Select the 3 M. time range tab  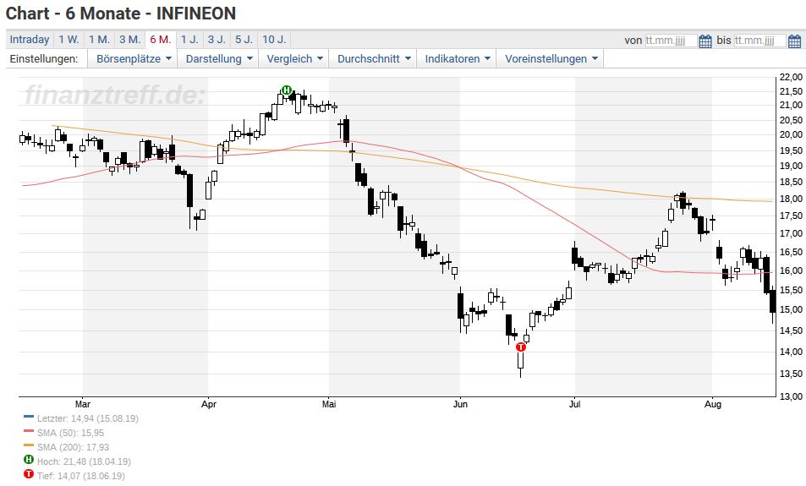coord(130,40)
